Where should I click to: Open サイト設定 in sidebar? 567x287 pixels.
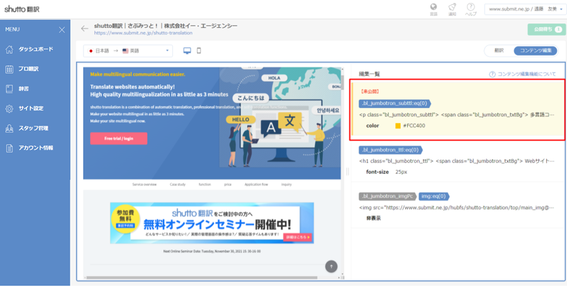coord(31,108)
